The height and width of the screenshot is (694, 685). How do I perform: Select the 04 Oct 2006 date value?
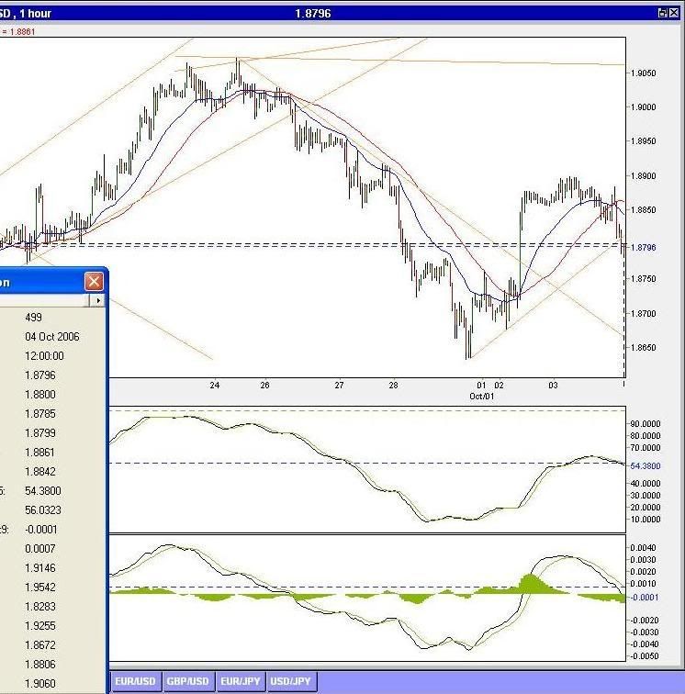pos(52,337)
